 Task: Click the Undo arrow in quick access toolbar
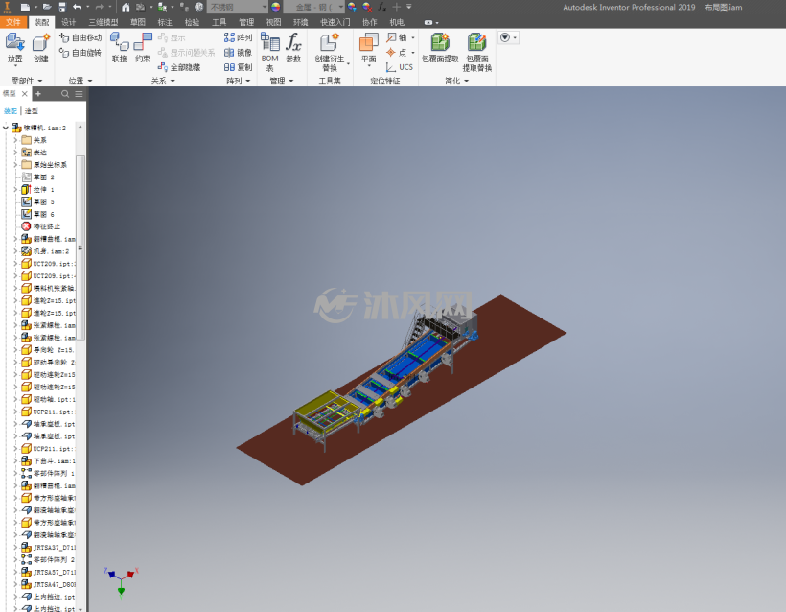coord(77,7)
